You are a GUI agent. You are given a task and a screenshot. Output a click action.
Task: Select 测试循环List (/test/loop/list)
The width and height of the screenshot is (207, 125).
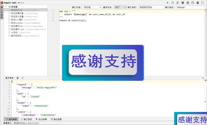point(25,29)
